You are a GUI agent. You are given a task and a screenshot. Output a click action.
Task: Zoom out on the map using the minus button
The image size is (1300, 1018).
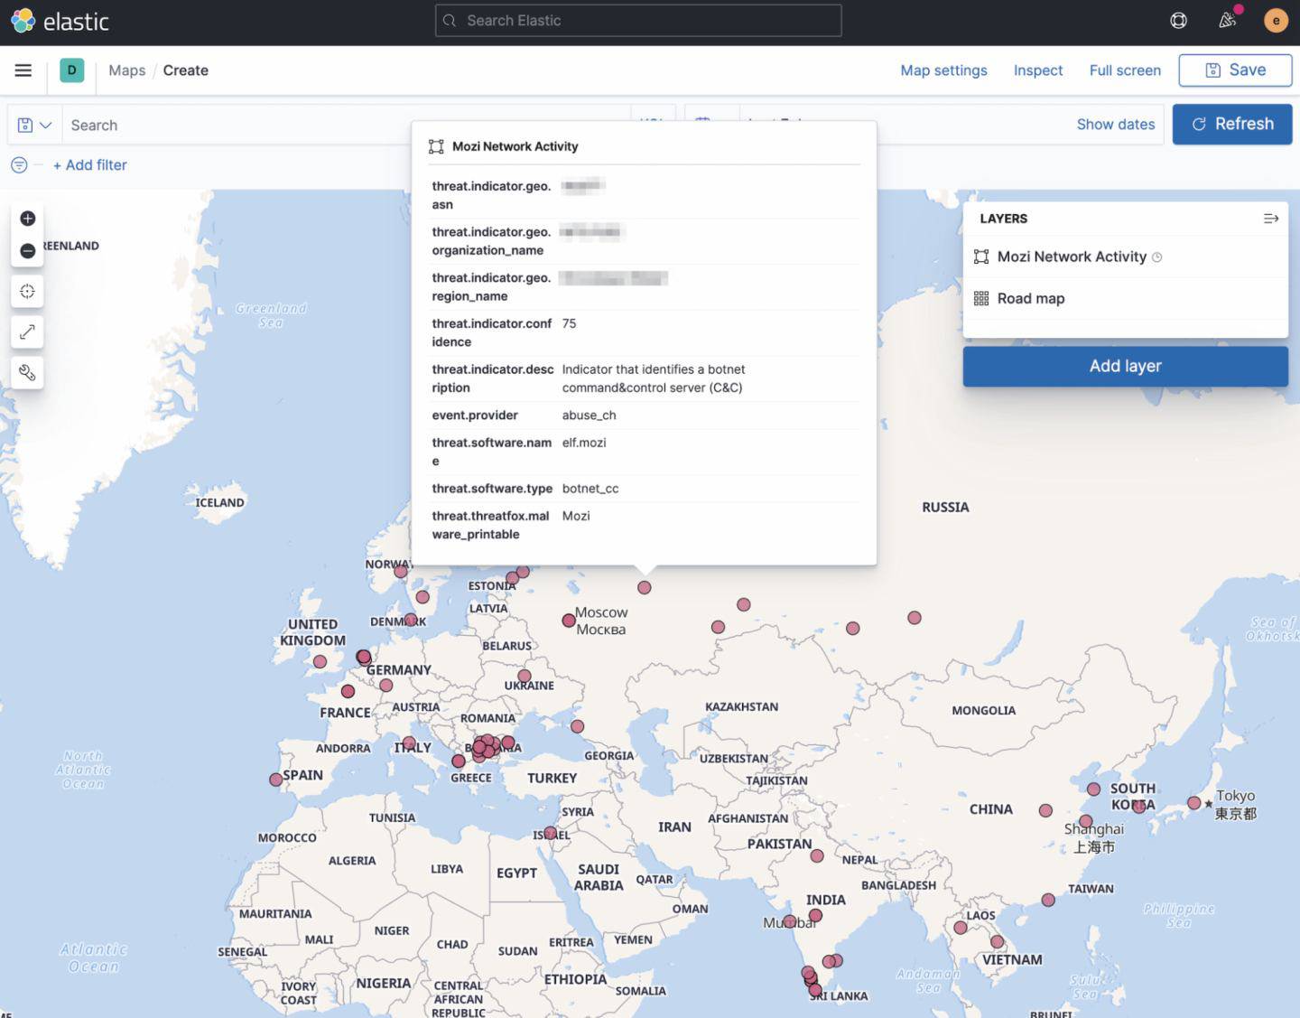pos(27,250)
